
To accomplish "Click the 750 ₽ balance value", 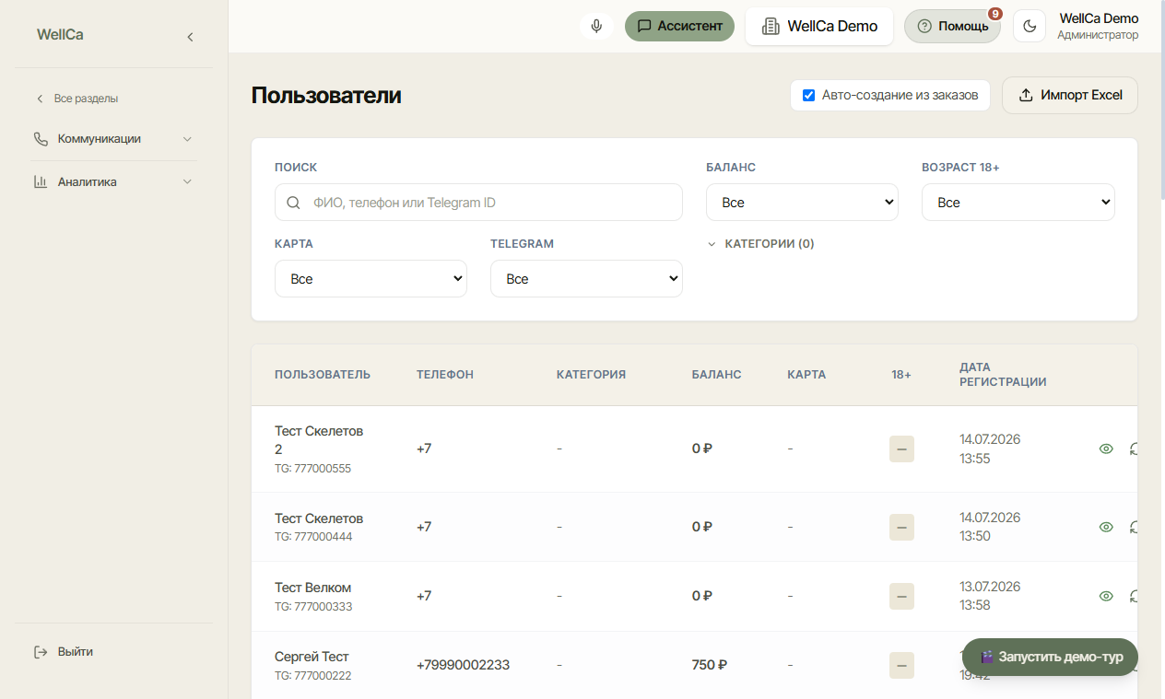I will coord(710,665).
